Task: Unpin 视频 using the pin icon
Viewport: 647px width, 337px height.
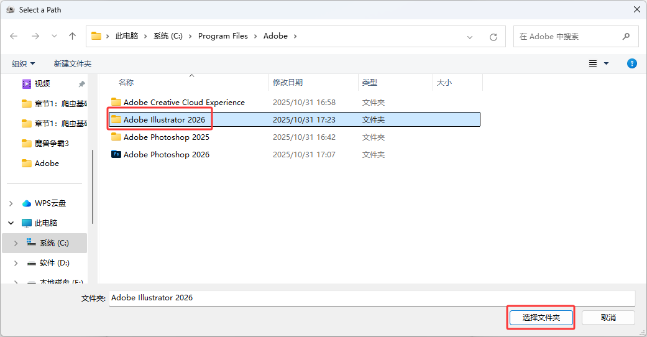Action: coord(81,84)
